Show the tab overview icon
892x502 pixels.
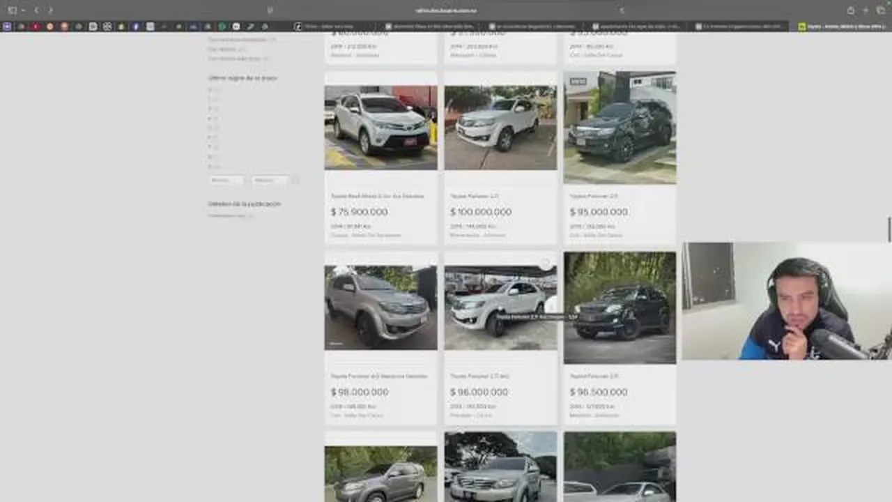coord(881,10)
